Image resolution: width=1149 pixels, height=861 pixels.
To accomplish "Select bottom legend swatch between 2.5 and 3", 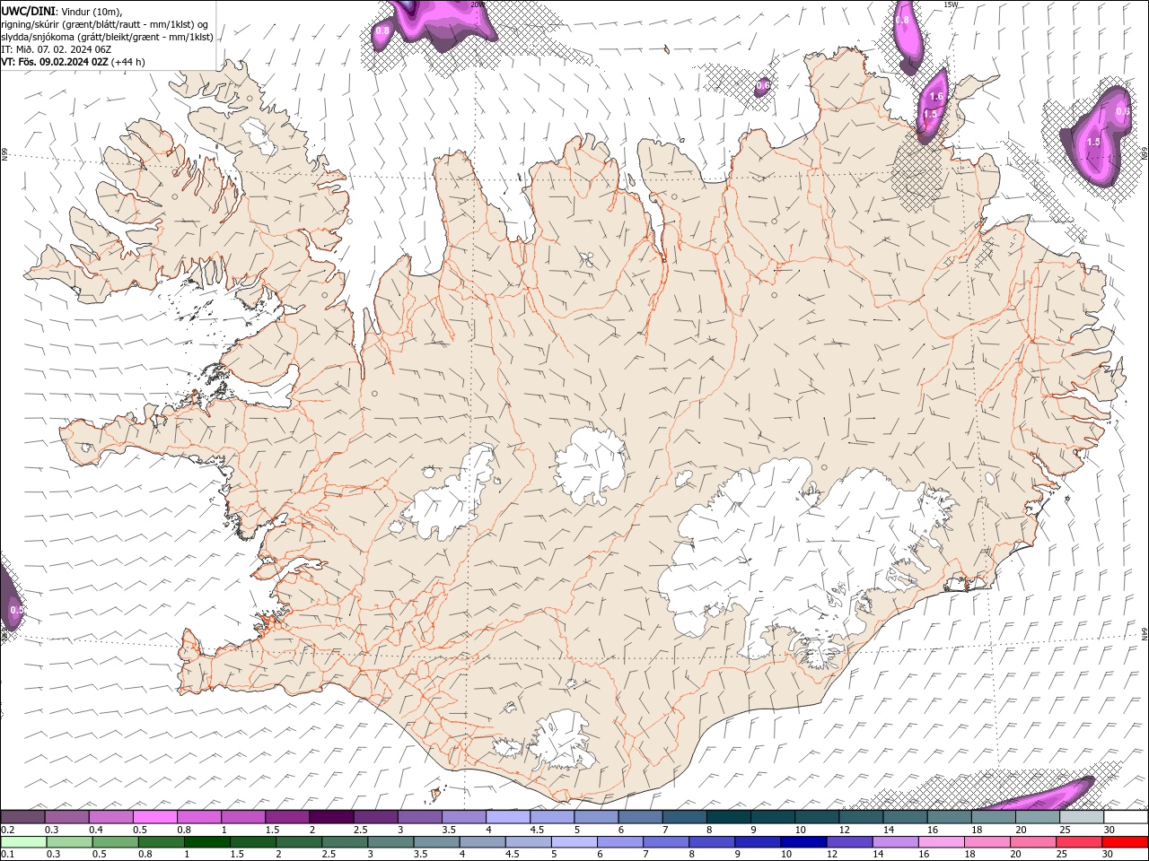I will 344,842.
